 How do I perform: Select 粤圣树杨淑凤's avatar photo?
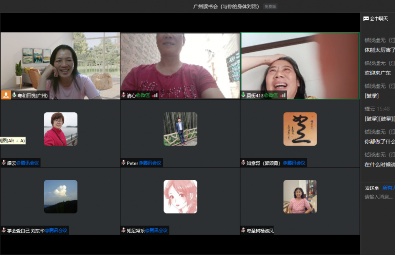point(300,196)
